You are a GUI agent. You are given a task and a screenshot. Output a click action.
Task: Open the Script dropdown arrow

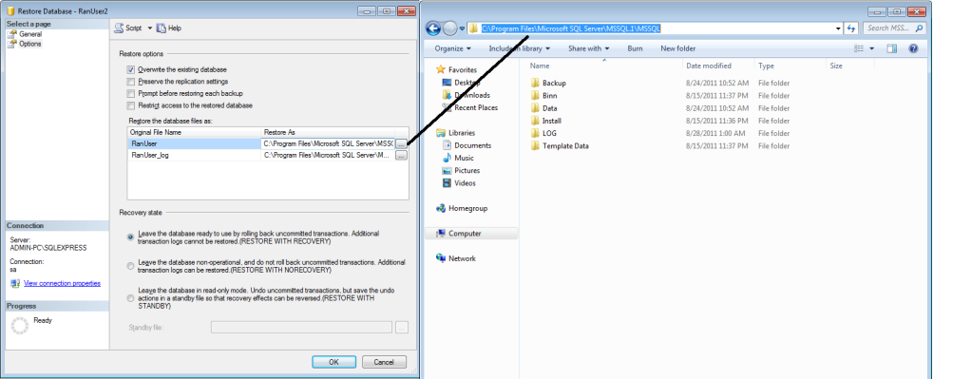[x=149, y=28]
